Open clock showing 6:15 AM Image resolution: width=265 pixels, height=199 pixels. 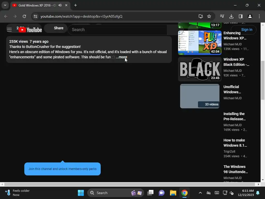[246, 193]
